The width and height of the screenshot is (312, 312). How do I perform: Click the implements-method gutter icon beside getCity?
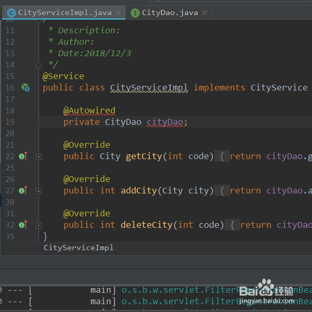(23, 156)
